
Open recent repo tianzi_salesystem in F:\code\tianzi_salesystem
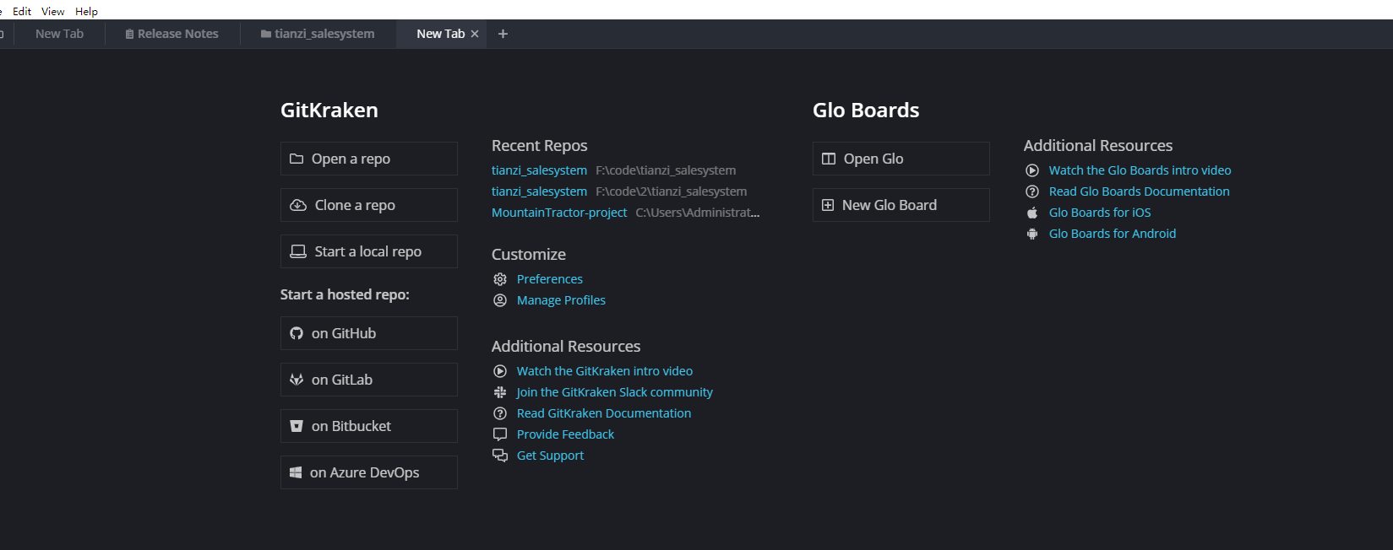[x=539, y=170]
